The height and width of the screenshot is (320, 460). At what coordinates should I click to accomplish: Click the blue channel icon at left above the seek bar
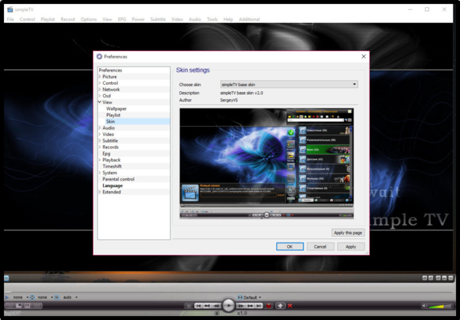tap(7, 278)
